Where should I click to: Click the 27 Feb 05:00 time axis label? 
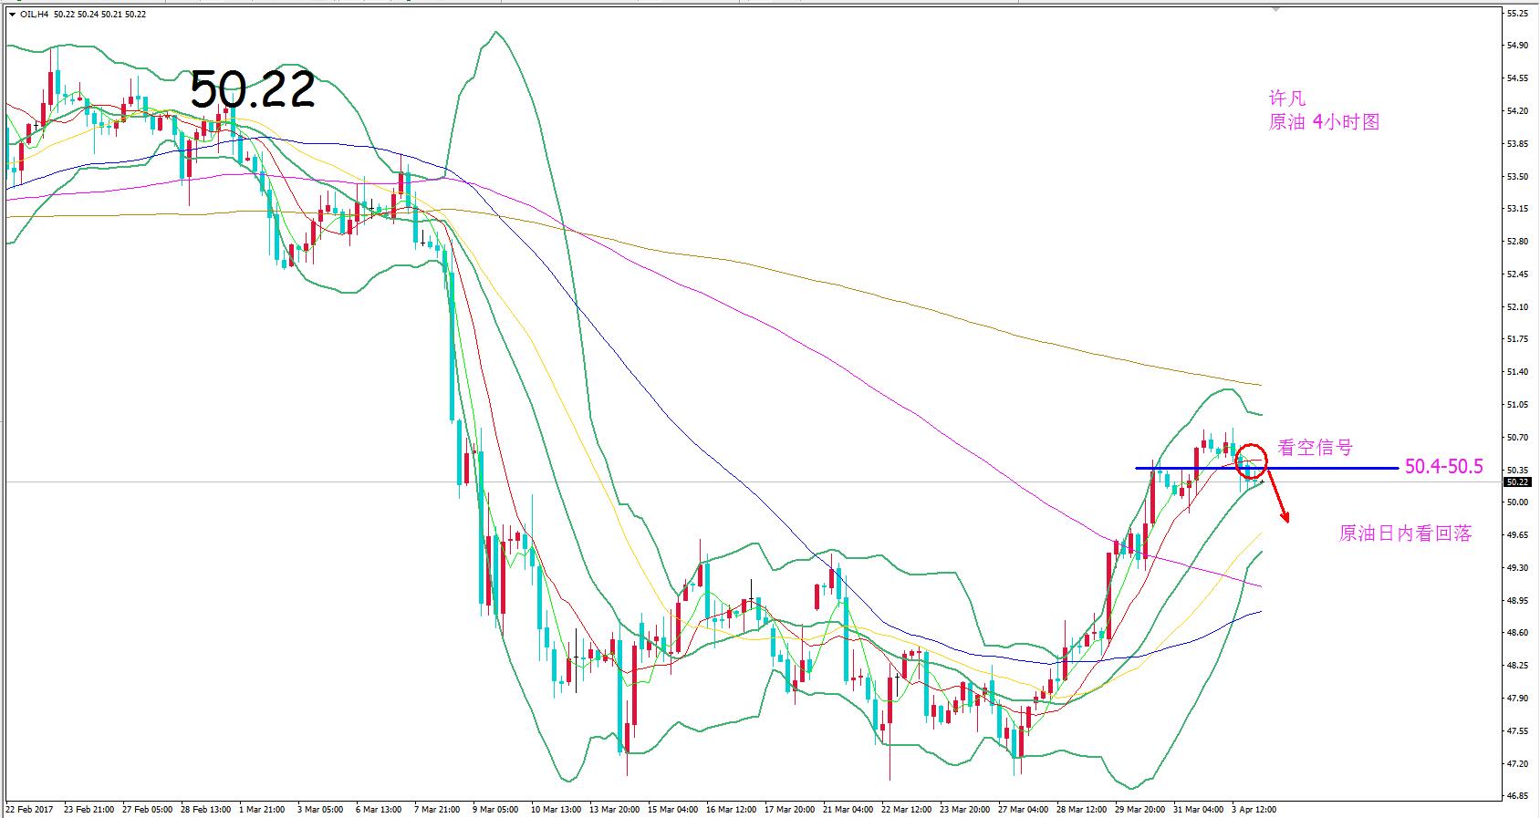(x=148, y=810)
